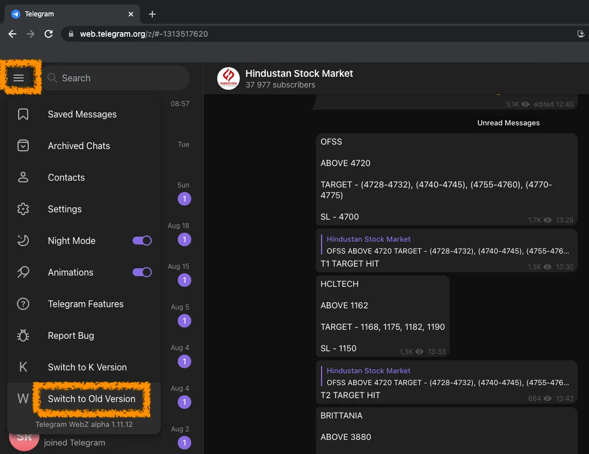Select Switch to K Version
Screen dimensions: 589x454
(x=84, y=367)
